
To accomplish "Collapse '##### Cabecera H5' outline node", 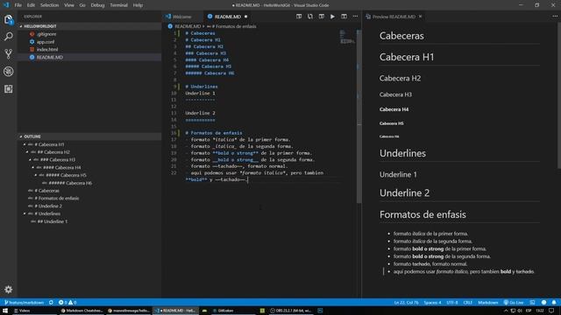I will [36, 175].
